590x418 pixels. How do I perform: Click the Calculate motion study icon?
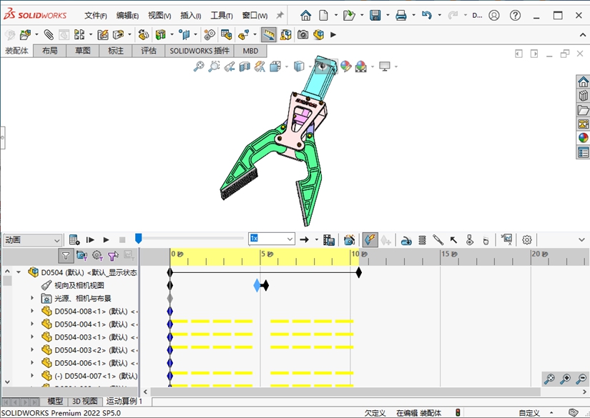coord(74,239)
